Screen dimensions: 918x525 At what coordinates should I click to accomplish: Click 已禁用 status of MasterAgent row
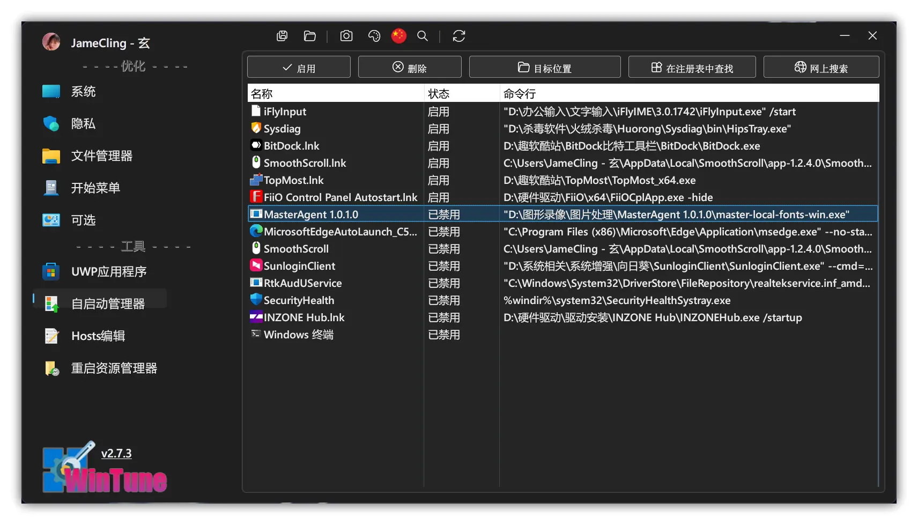point(444,215)
